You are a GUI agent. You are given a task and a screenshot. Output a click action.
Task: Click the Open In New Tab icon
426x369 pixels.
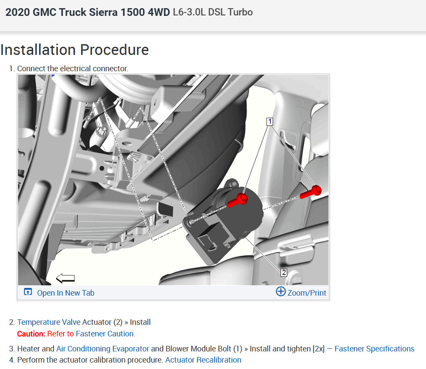click(28, 292)
